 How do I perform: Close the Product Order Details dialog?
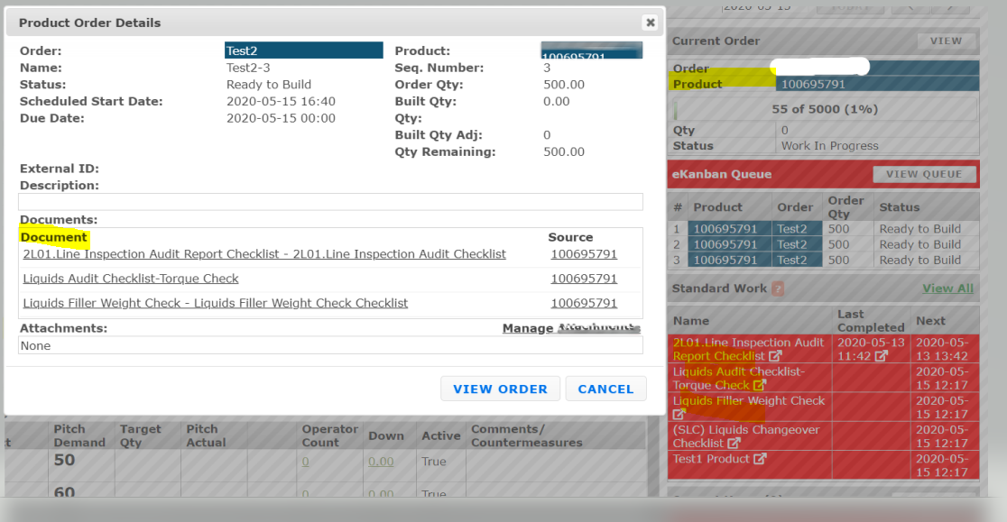point(650,23)
